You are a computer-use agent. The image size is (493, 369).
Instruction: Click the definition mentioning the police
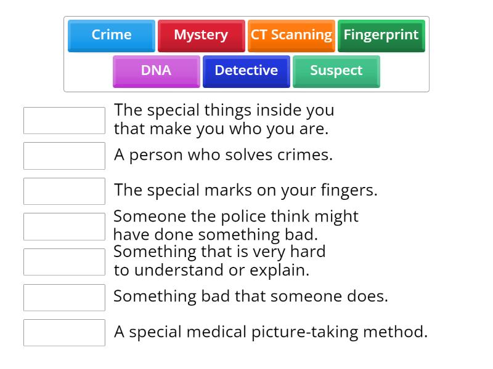pyautogui.click(x=236, y=225)
